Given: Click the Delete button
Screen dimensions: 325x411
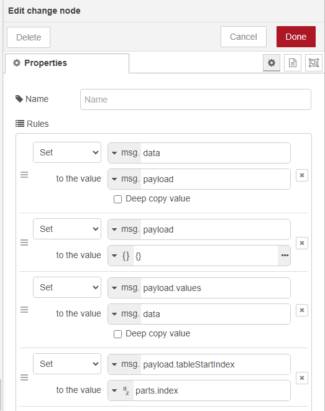Looking at the screenshot, I should click(29, 37).
